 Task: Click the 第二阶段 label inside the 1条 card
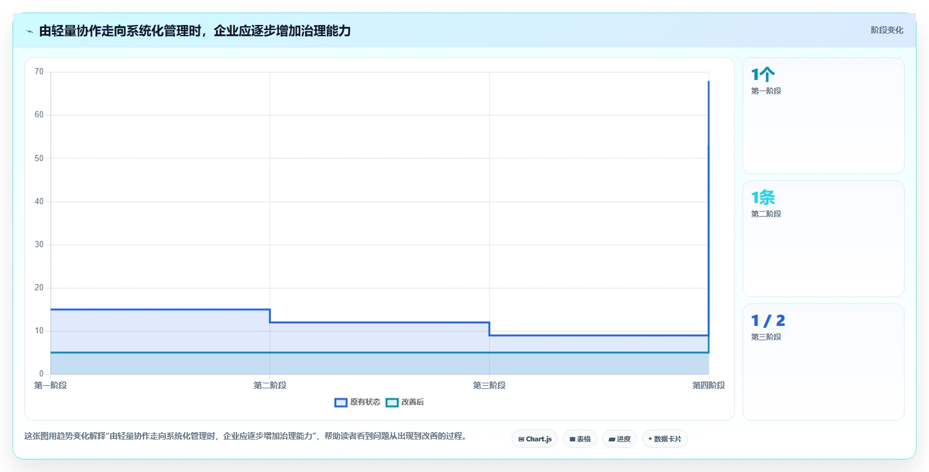coord(766,214)
